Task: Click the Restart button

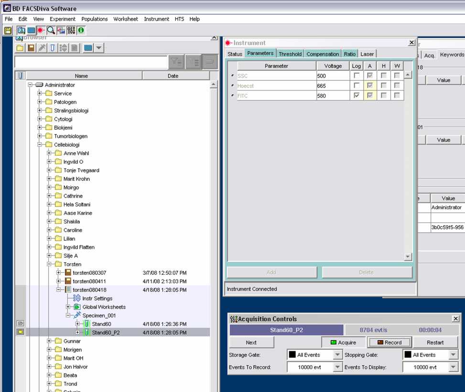Action: pyautogui.click(x=435, y=342)
